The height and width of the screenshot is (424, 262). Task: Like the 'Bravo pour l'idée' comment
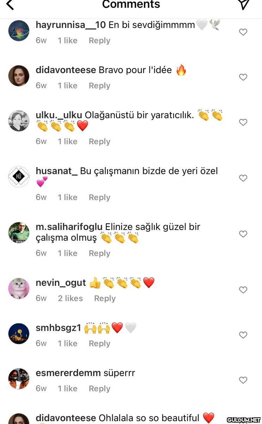[x=243, y=77]
